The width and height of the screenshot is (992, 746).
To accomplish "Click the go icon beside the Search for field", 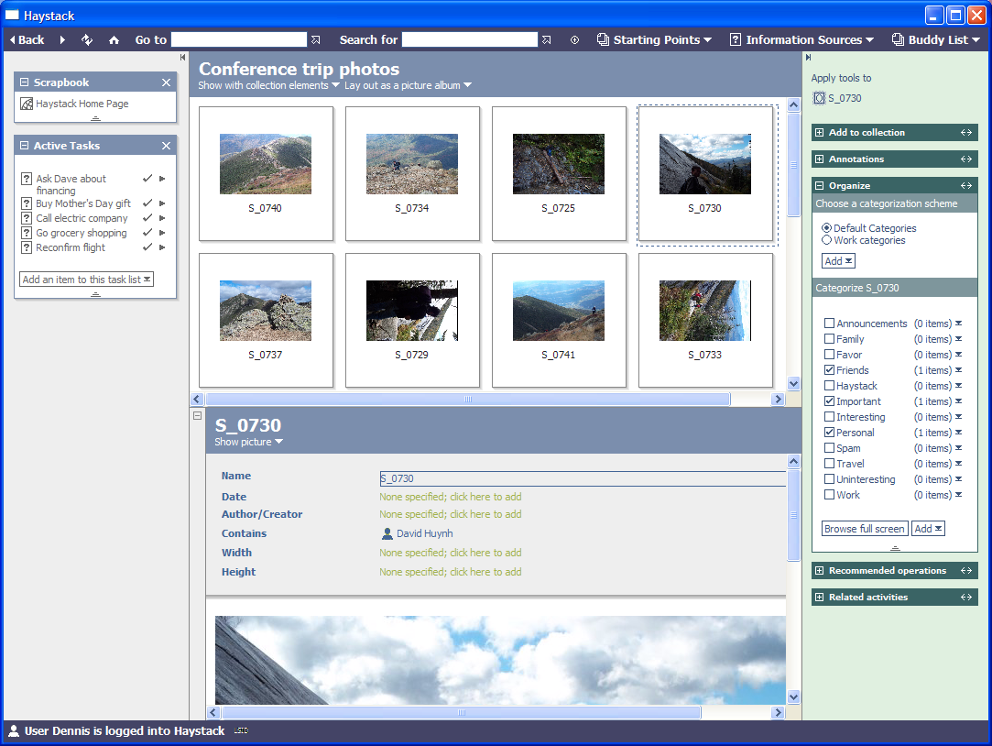I will pos(547,39).
